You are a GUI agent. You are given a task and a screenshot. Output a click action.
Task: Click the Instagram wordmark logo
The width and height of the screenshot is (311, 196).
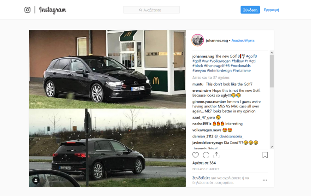point(53,10)
